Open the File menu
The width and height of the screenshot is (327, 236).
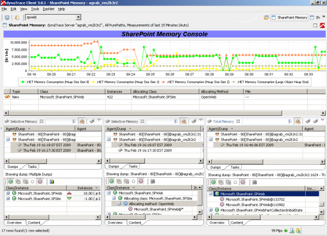(4, 9)
